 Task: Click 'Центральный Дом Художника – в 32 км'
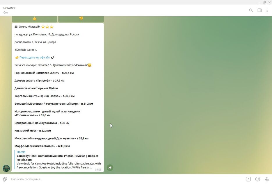pos(42,123)
